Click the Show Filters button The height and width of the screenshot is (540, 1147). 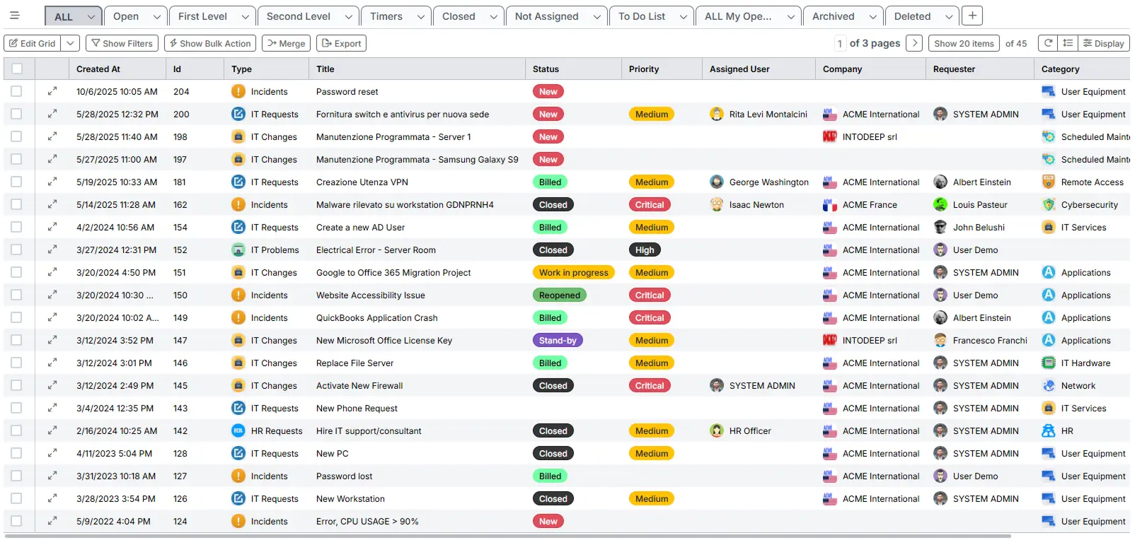tap(122, 43)
